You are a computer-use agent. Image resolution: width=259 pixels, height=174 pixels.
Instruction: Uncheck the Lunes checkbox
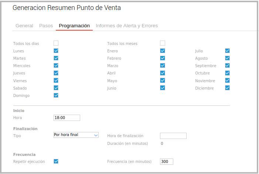click(56, 51)
